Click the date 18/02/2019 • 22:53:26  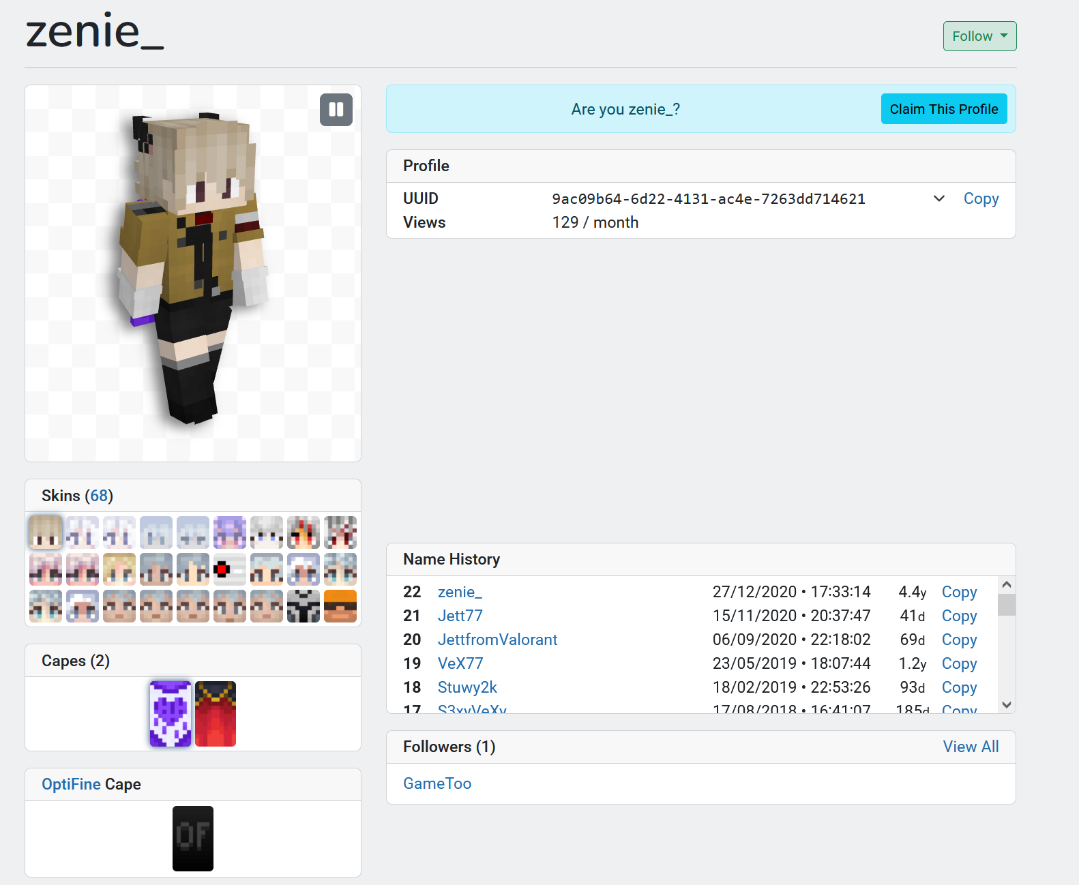click(792, 687)
